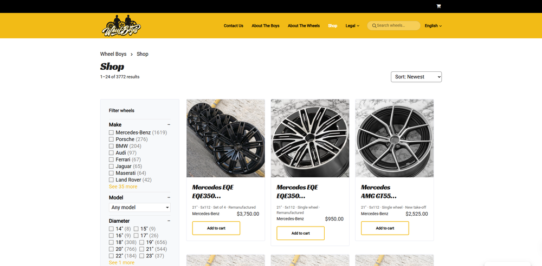The image size is (542, 266).
Task: Click the Wheel Boys logo
Action: [121, 25]
